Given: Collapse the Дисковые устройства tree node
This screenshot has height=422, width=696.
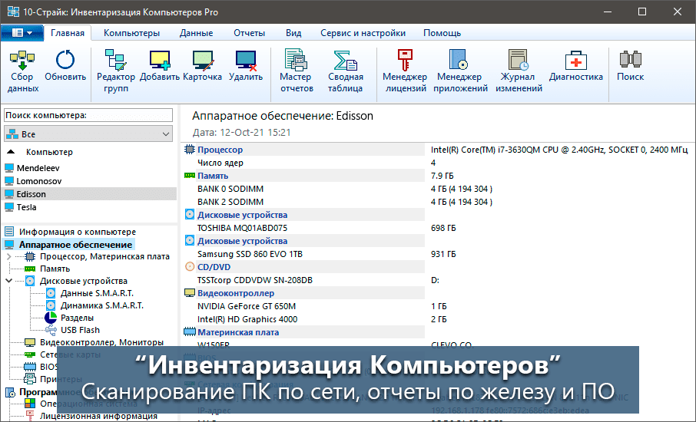Looking at the screenshot, I should (8, 281).
